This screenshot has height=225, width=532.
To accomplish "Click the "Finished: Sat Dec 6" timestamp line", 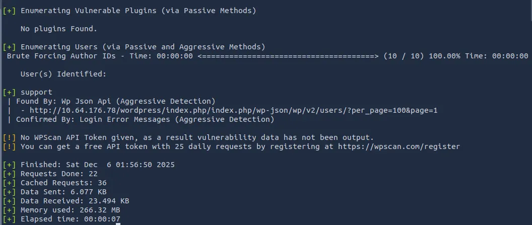I will (97, 165).
